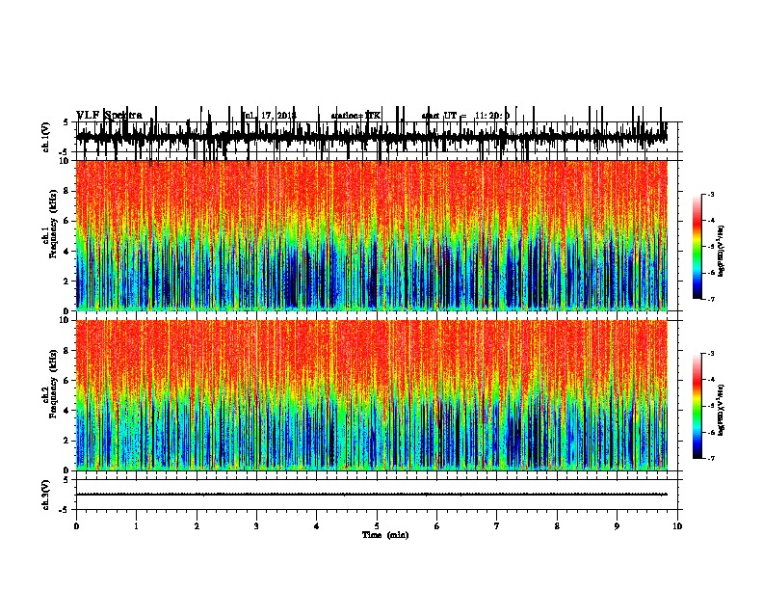The image size is (763, 590).
Task: Click the ch.3 flat voltage trace panel
Action: tap(377, 495)
